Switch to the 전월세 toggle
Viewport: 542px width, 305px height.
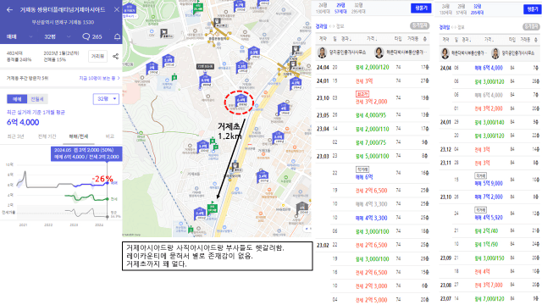37,99
